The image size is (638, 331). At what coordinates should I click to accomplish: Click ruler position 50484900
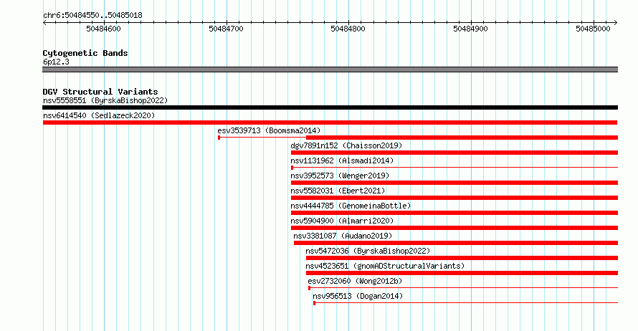tap(470, 29)
